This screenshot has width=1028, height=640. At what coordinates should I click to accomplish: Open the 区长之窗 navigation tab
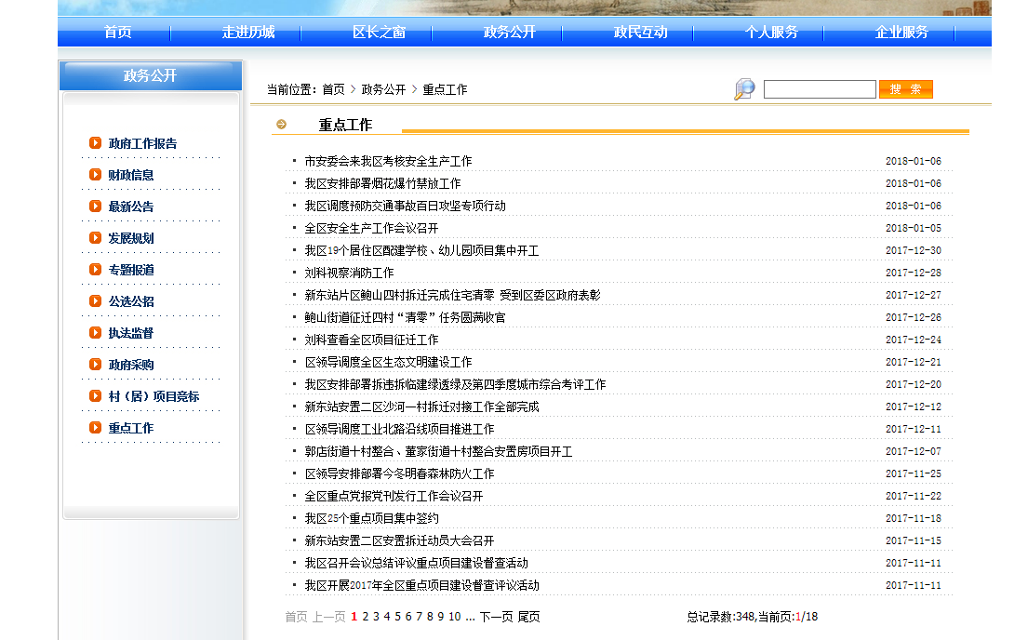(x=379, y=33)
